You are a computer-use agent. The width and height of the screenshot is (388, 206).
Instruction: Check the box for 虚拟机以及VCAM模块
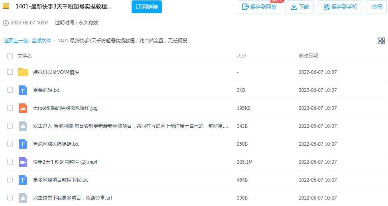pyautogui.click(x=10, y=72)
